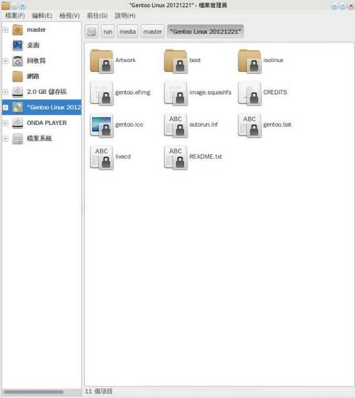Open the 檢視(V) menu
355x398 pixels.
click(x=69, y=16)
